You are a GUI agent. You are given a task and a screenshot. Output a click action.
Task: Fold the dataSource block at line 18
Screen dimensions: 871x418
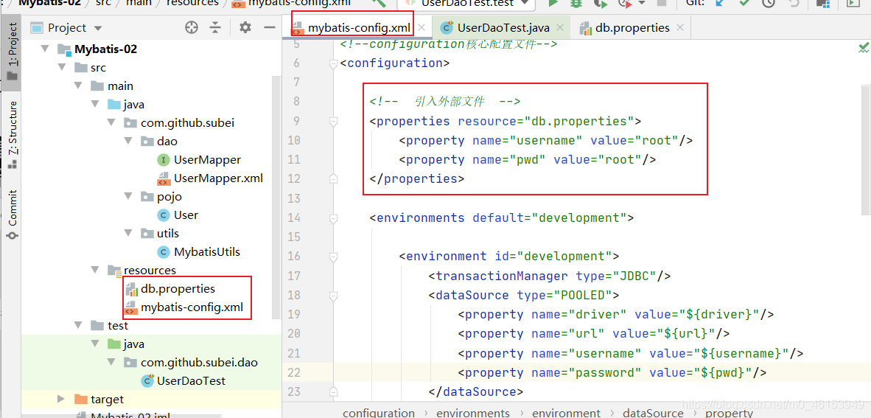pos(333,295)
